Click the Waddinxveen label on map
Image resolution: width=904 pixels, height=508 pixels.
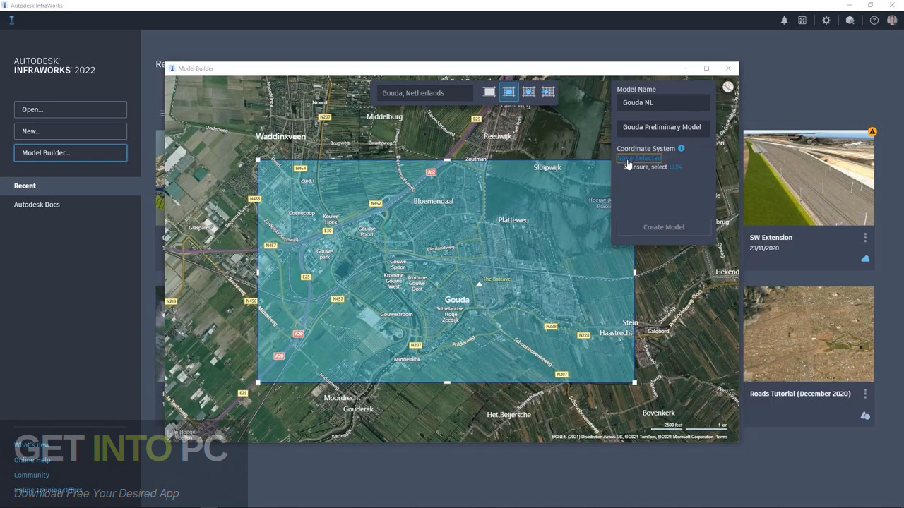pyautogui.click(x=280, y=136)
